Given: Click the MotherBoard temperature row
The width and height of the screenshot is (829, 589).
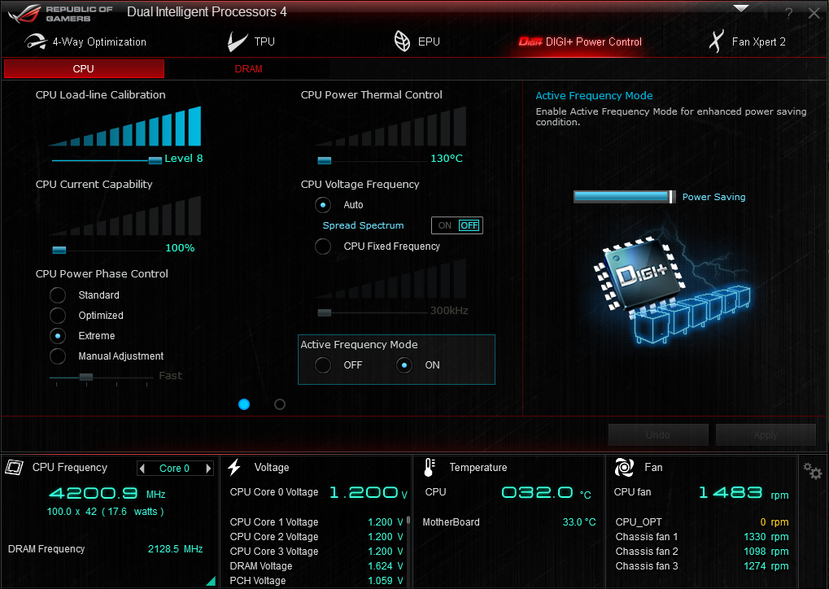Looking at the screenshot, I should [509, 522].
